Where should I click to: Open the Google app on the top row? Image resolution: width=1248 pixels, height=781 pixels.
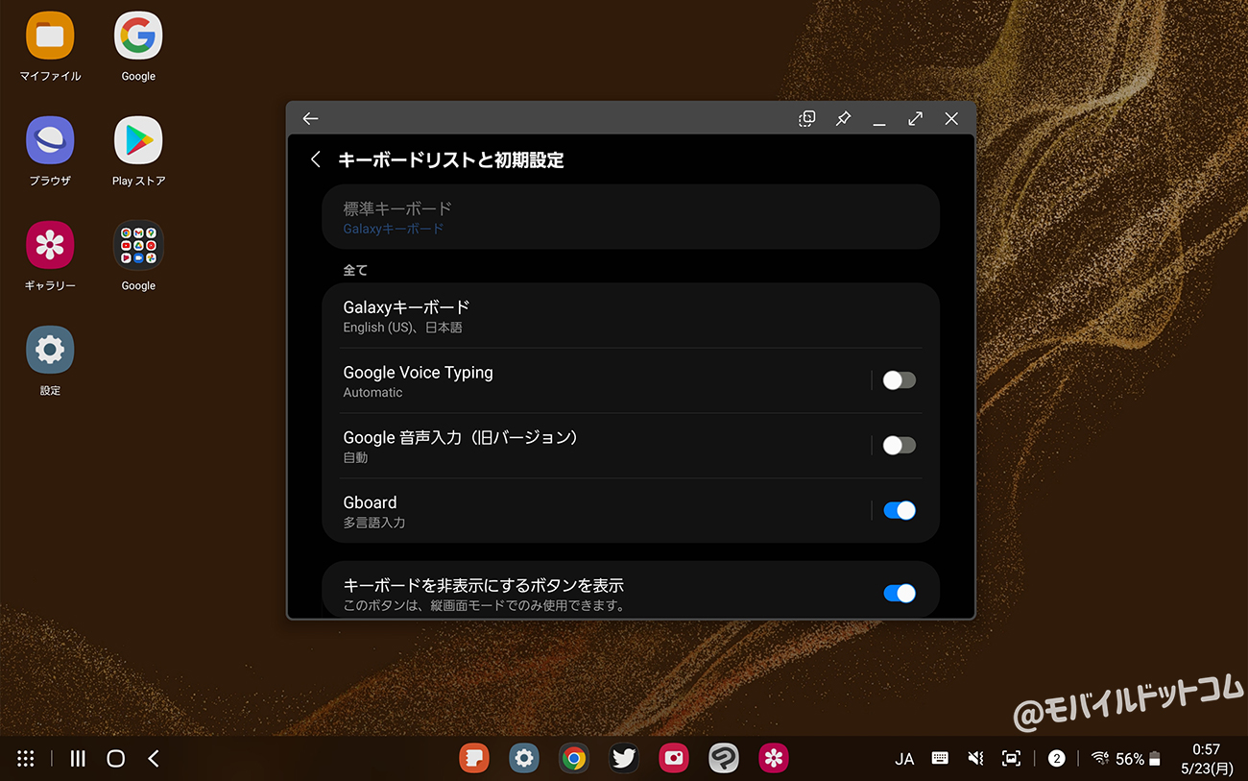138,37
